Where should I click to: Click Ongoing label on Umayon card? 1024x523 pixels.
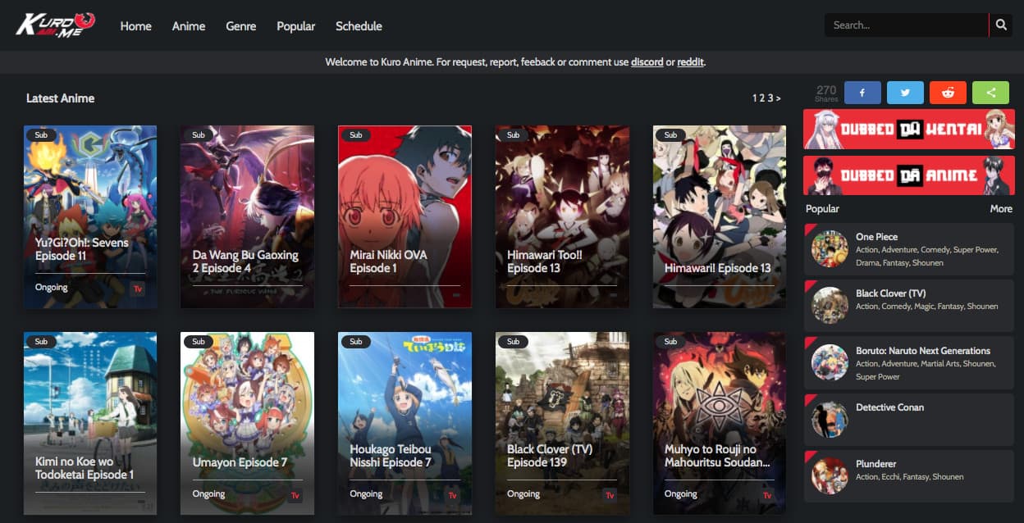(208, 494)
